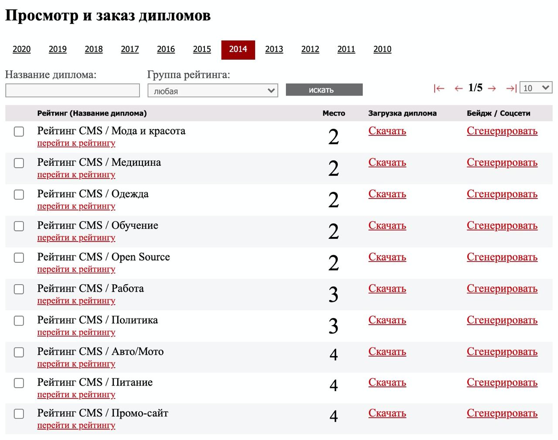Screen dimensions: 558x440
Task: Select the 2010 year tab
Action: (382, 49)
